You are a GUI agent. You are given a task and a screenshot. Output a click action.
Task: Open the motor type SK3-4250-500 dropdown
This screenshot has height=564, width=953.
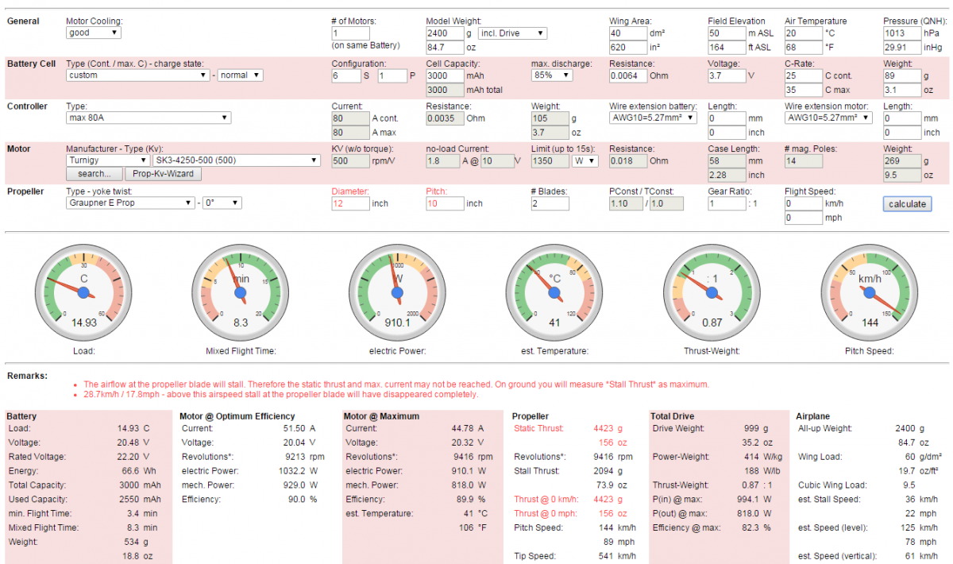(235, 160)
